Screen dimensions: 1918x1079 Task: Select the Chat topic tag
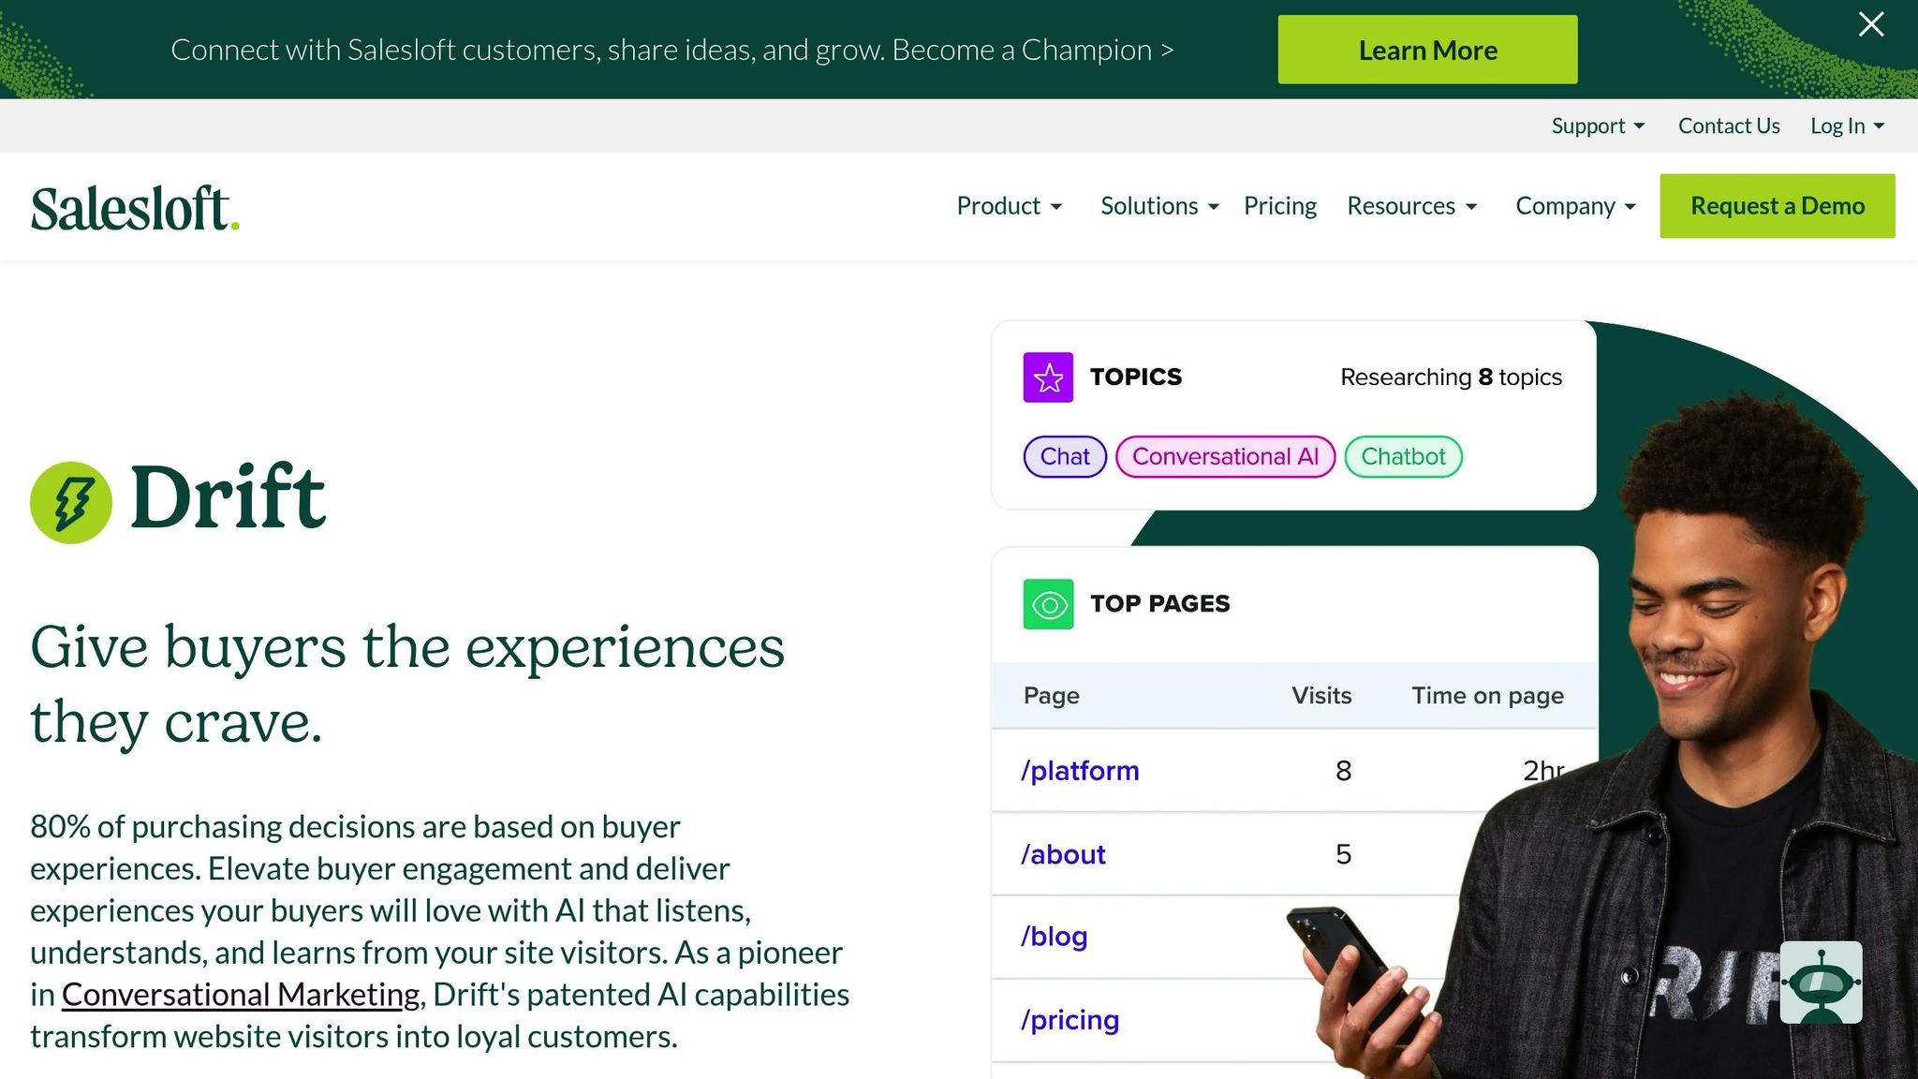click(1065, 457)
